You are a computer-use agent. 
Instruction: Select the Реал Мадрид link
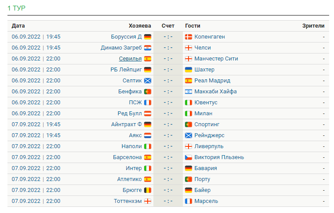click(x=212, y=81)
